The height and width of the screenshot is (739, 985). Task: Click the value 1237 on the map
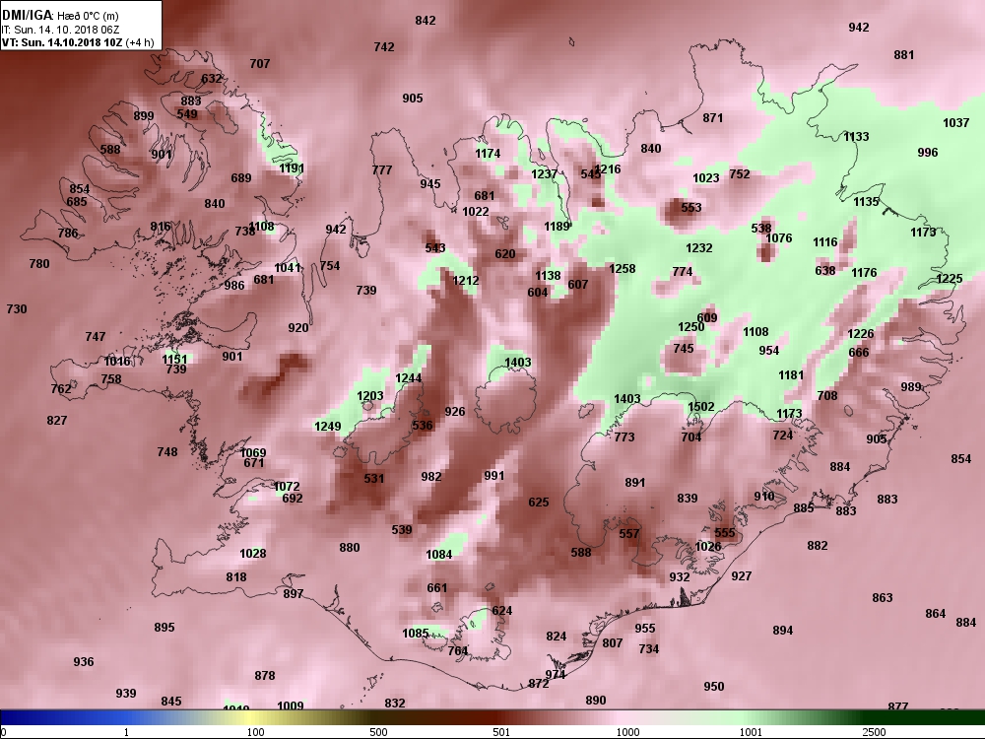point(544,174)
